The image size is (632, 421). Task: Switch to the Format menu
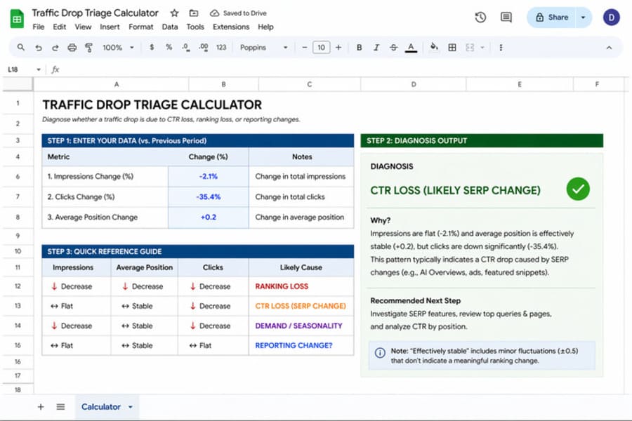(140, 27)
